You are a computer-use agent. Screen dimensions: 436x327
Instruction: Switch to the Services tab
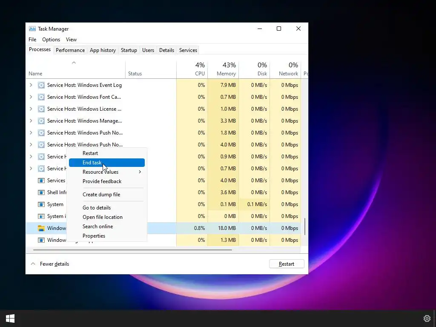coord(188,50)
